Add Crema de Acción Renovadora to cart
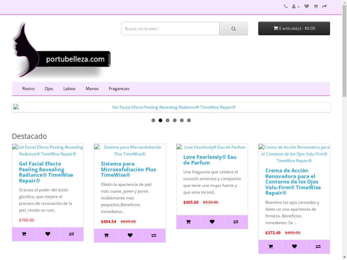The height and width of the screenshot is (260, 347). tap(270, 247)
